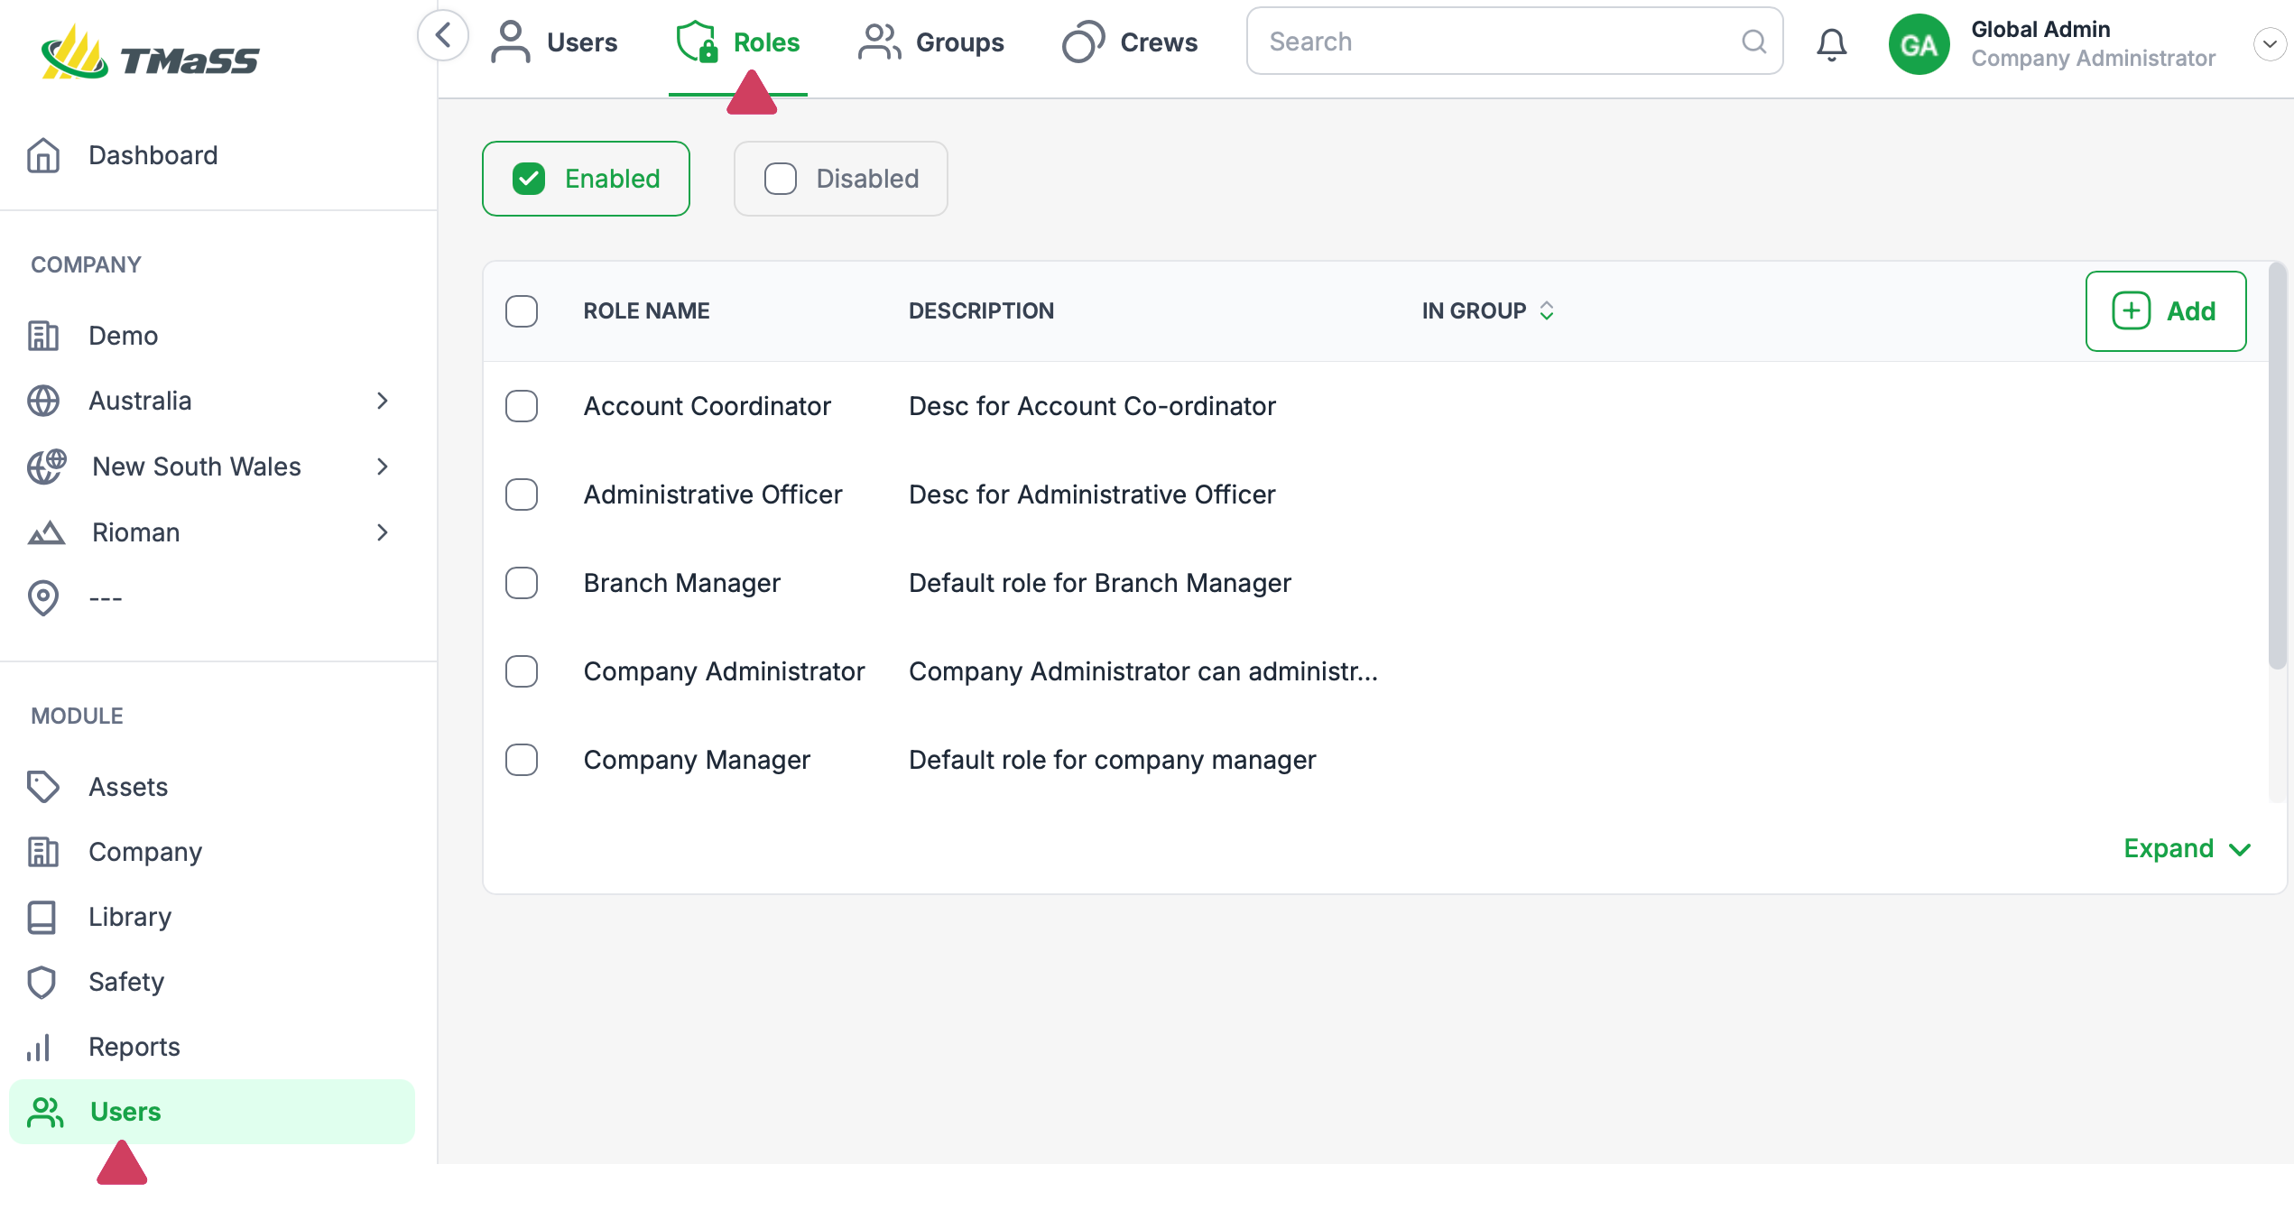Open the Crews tab
This screenshot has height=1220, width=2294.
coord(1130,42)
